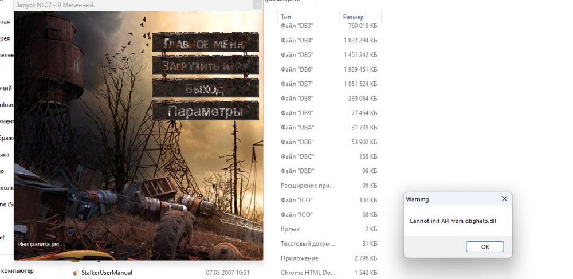
Task: Click the size value 53 902 КБ
Action: point(364,142)
